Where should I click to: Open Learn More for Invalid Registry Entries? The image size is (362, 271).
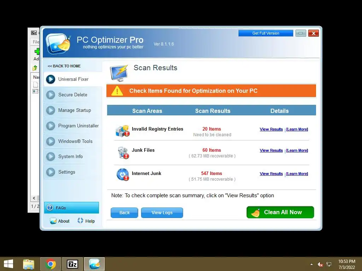(x=297, y=129)
